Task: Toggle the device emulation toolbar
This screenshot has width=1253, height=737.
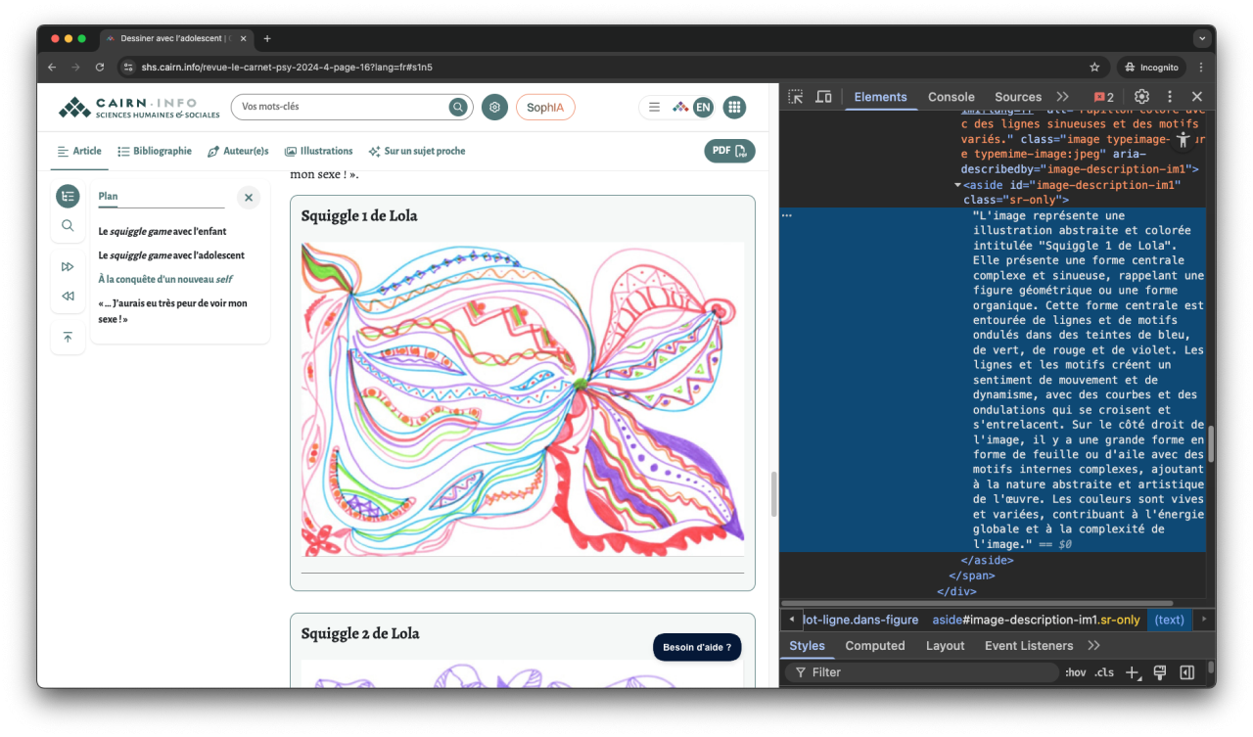Action: click(823, 97)
